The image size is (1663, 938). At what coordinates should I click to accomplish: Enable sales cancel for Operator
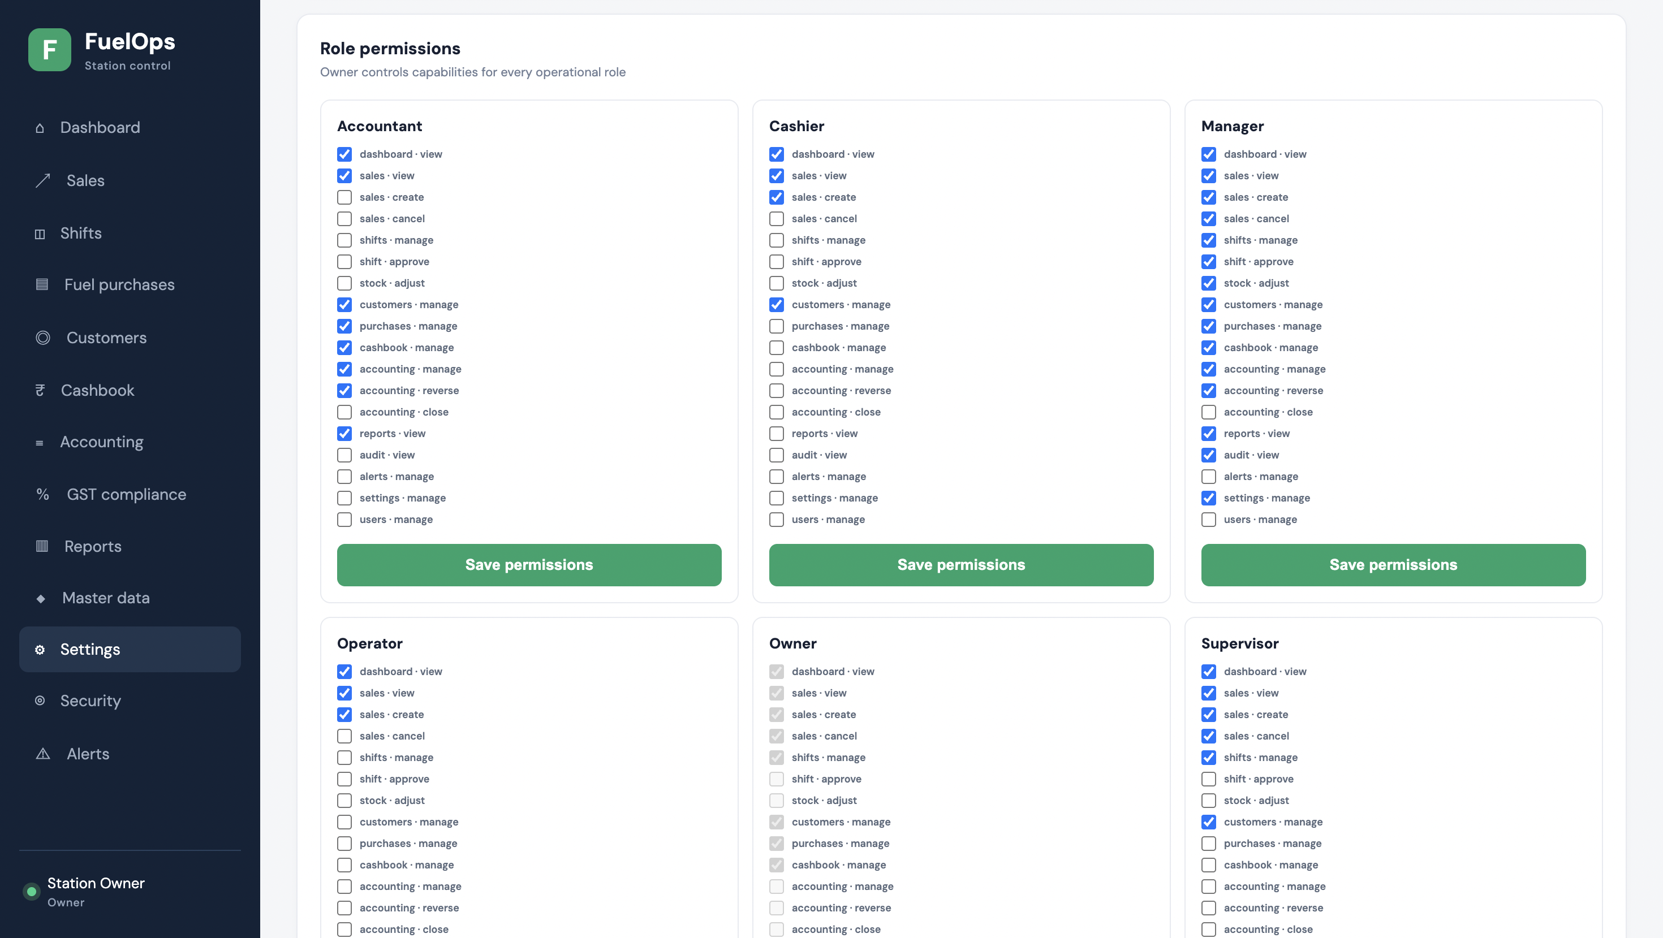point(344,736)
